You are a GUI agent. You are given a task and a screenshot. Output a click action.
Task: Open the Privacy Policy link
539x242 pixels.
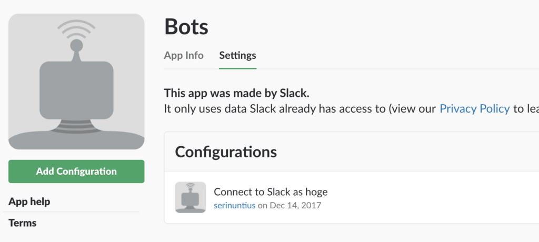(x=474, y=109)
